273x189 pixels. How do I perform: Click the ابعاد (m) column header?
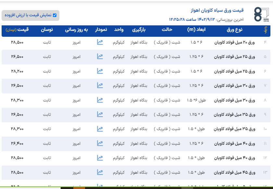[197, 30]
